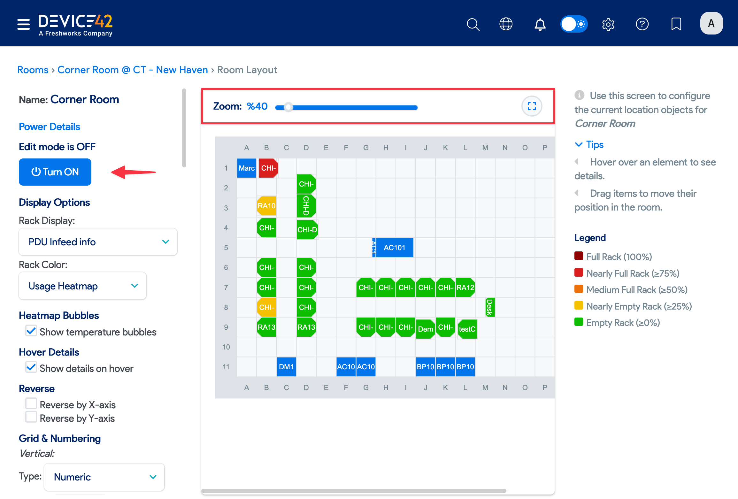Open Corner Room @ CT - New Haven breadcrumb
The width and height of the screenshot is (738, 499).
click(133, 70)
